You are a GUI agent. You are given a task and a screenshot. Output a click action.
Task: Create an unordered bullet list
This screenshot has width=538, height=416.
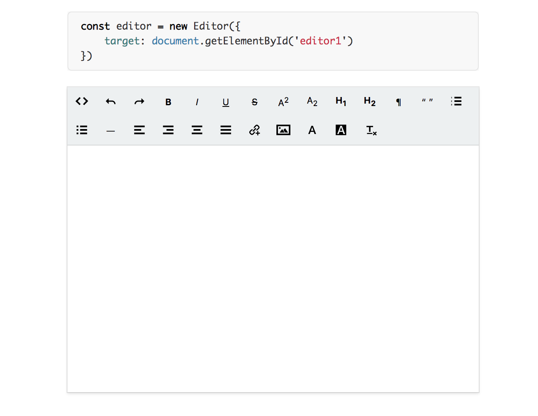(82, 130)
